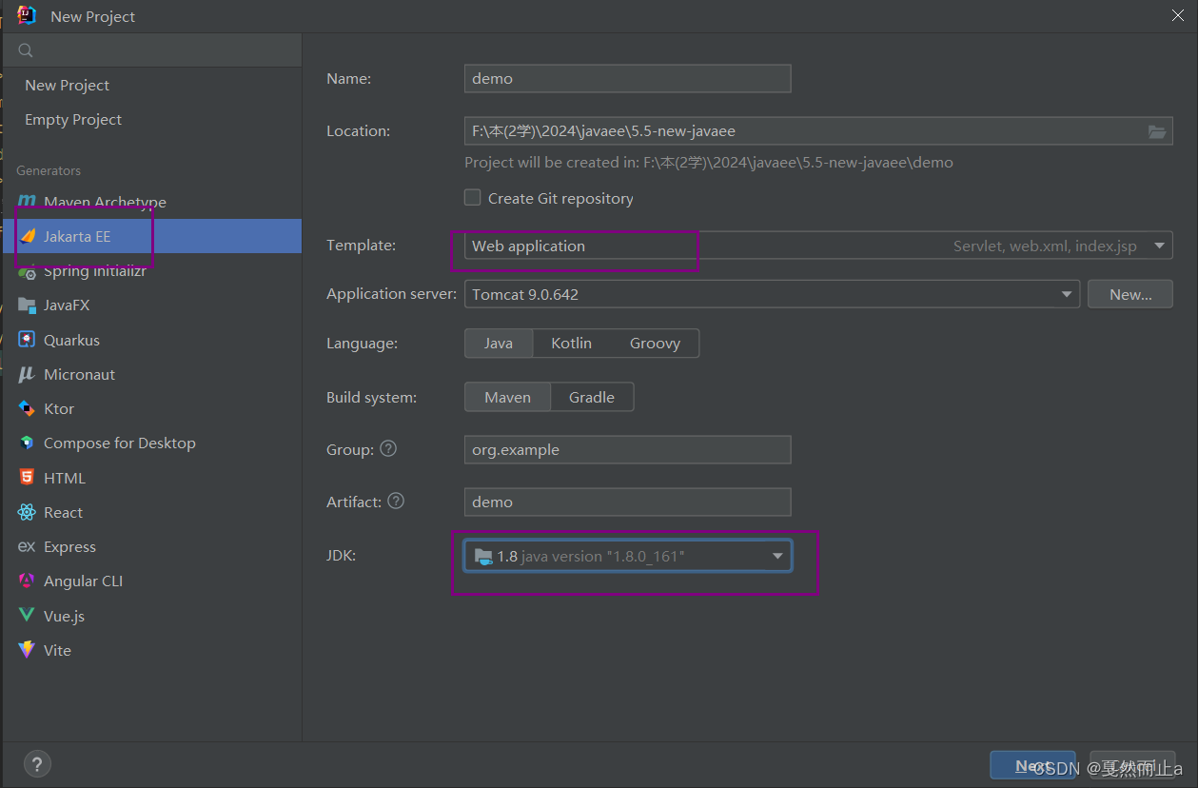Proceed with the Next button
This screenshot has width=1198, height=788.
[1032, 765]
